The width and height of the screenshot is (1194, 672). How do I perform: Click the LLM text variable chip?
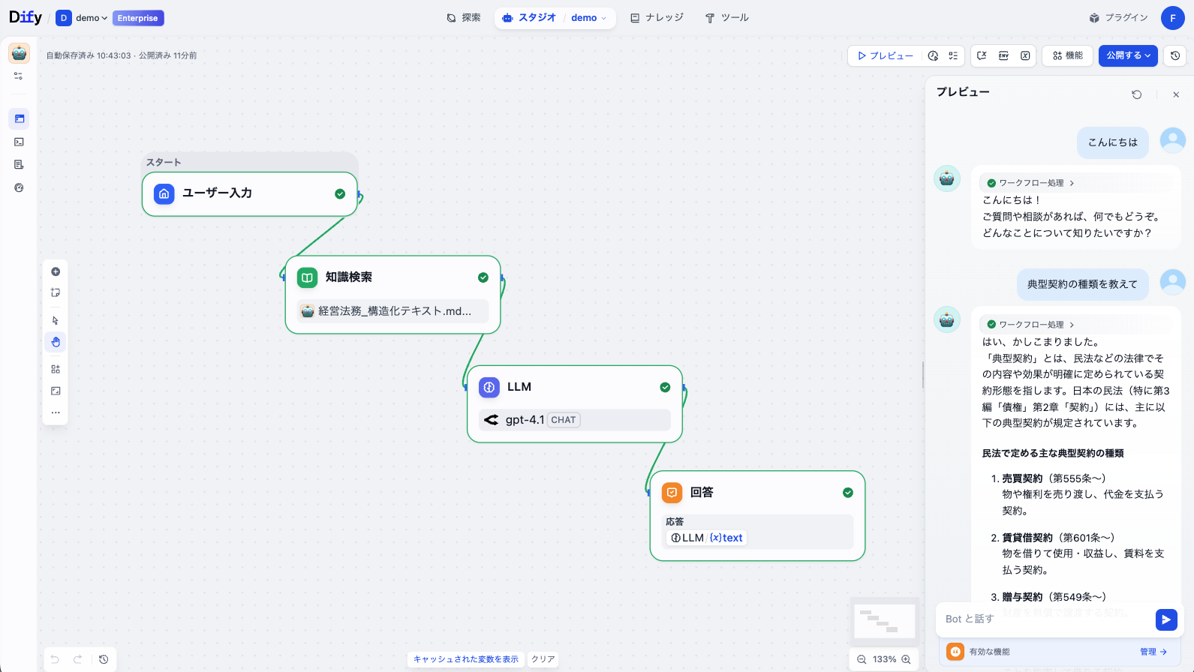click(706, 538)
